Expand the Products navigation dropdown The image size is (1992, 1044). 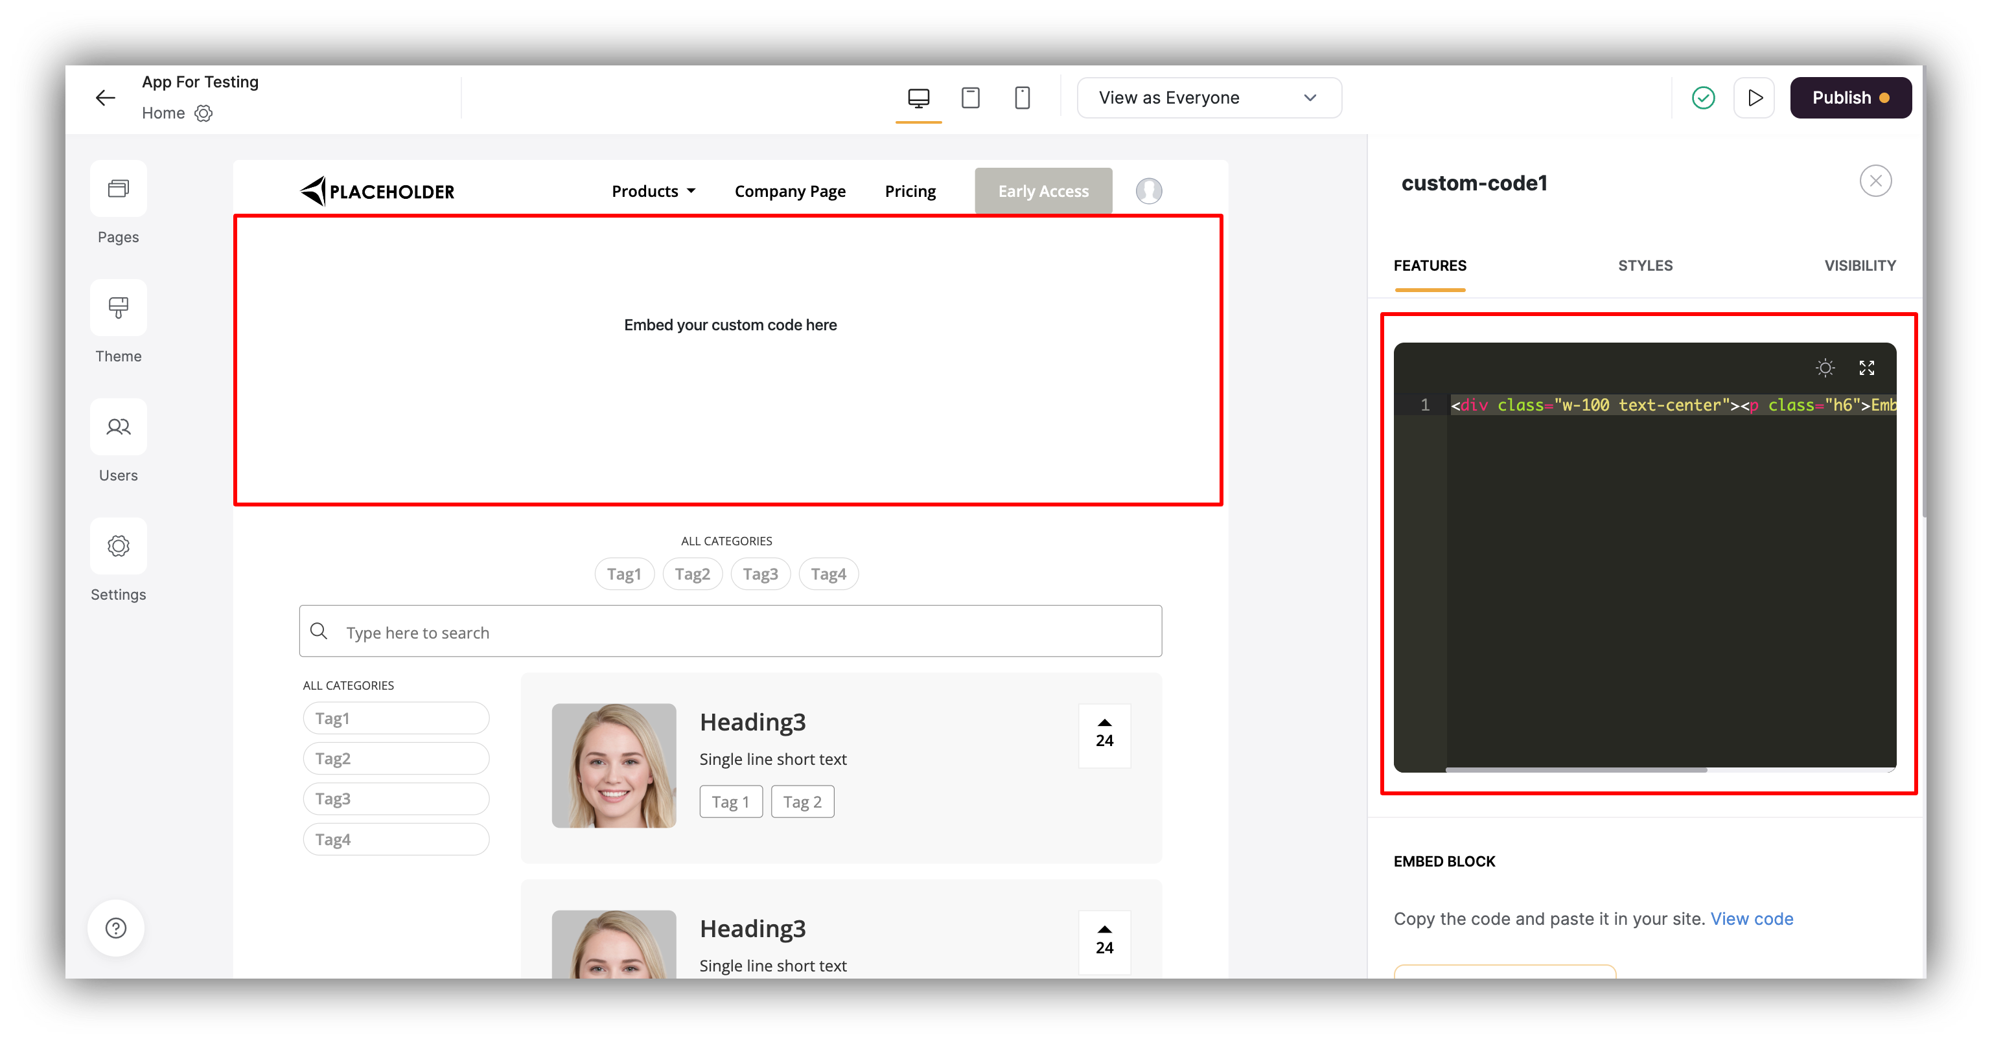(x=653, y=191)
